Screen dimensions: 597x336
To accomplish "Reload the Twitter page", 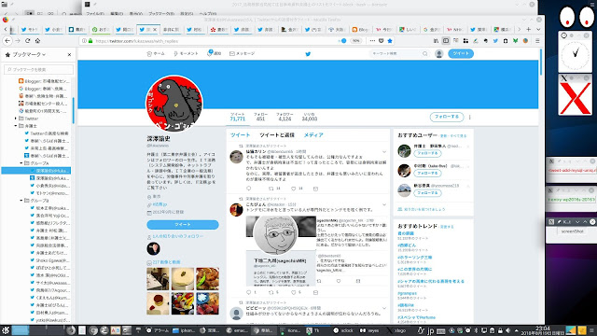I will point(27,41).
